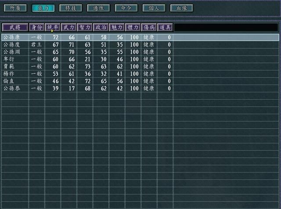Sort officers by 身份 column
Image resolution: width=281 pixels, height=209 pixels.
(x=37, y=27)
